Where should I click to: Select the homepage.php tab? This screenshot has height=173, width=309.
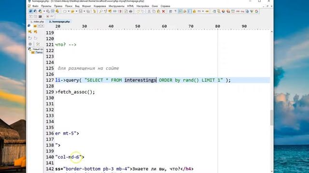click(x=59, y=22)
